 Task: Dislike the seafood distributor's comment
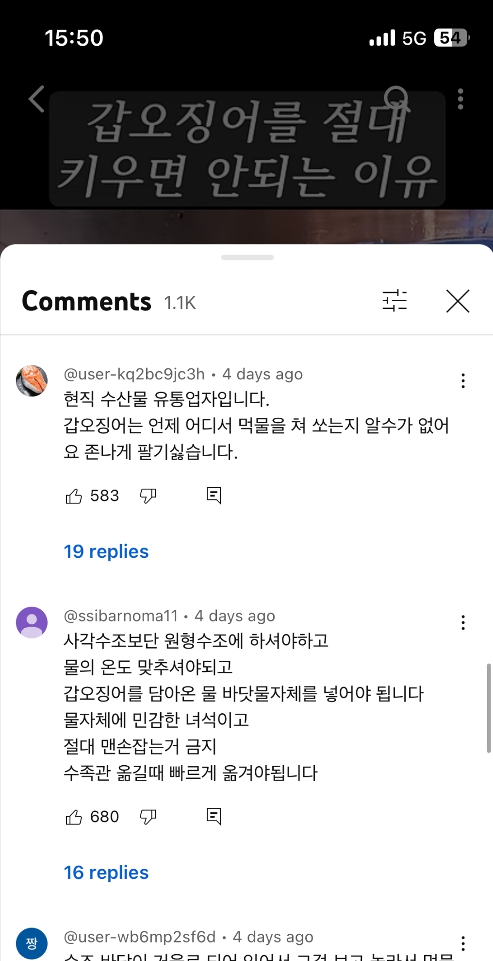[x=148, y=496]
